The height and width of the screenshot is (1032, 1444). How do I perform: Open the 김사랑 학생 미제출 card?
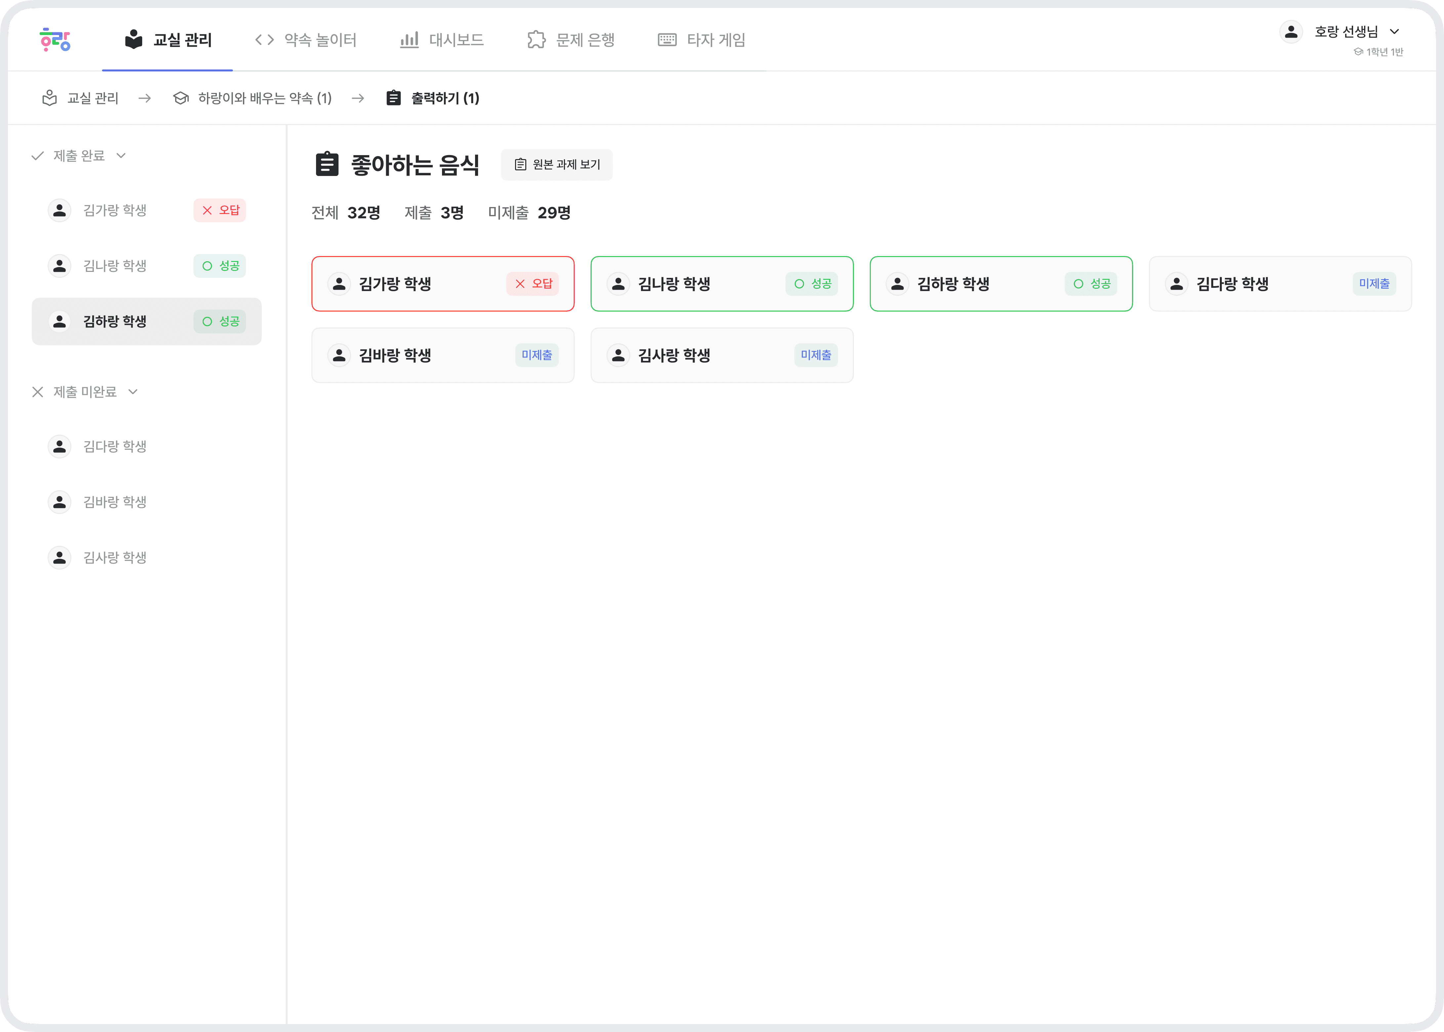(x=721, y=355)
